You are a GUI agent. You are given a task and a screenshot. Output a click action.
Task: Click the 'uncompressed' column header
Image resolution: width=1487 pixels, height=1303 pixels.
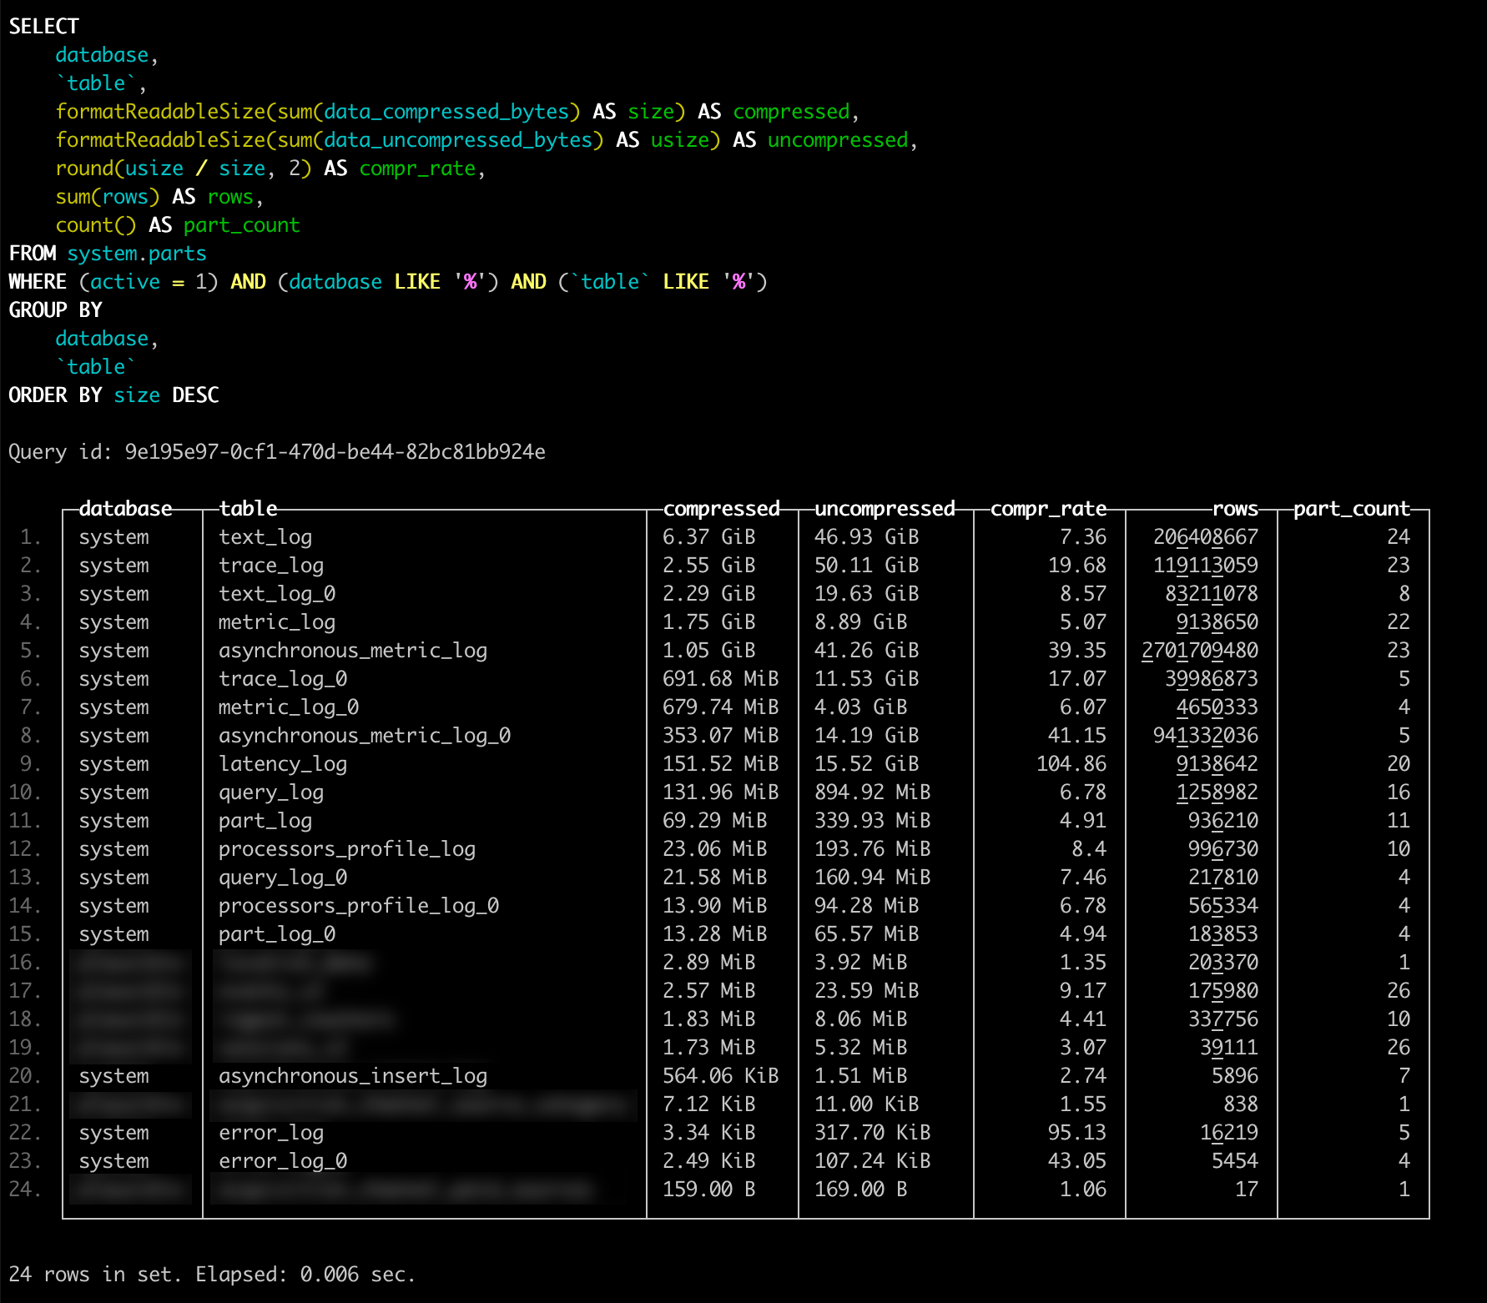coord(885,509)
